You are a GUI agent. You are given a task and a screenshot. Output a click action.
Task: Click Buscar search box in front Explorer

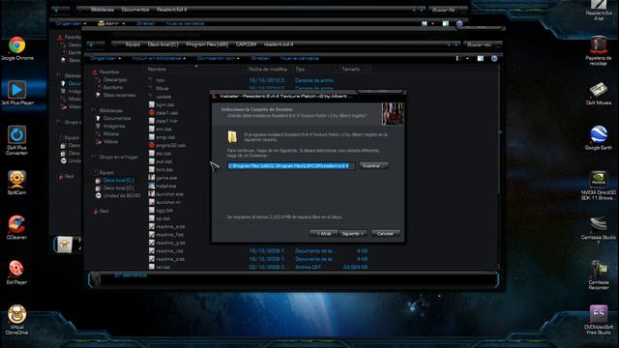tap(483, 44)
